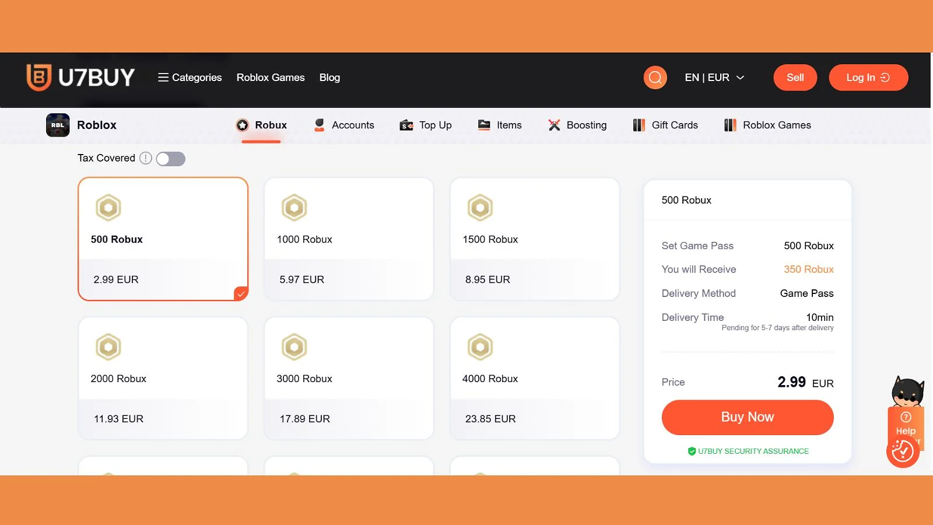Screen dimensions: 933x525
Task: Click the Tax Covered info icon
Action: click(146, 158)
